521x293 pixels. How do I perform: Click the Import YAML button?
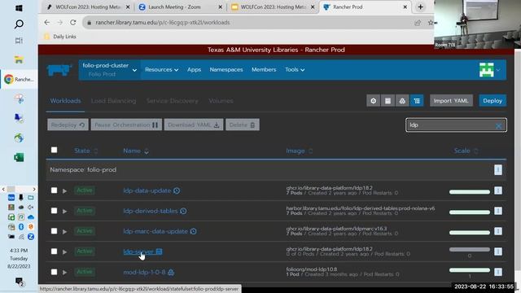point(451,101)
